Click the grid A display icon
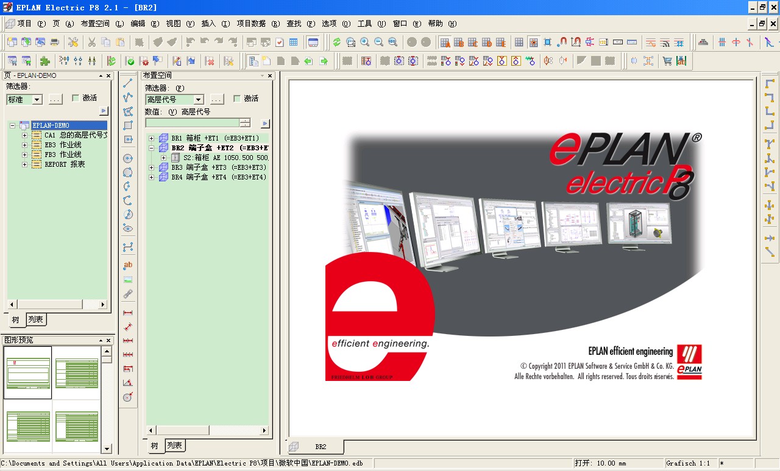The image size is (780, 471). coord(445,42)
